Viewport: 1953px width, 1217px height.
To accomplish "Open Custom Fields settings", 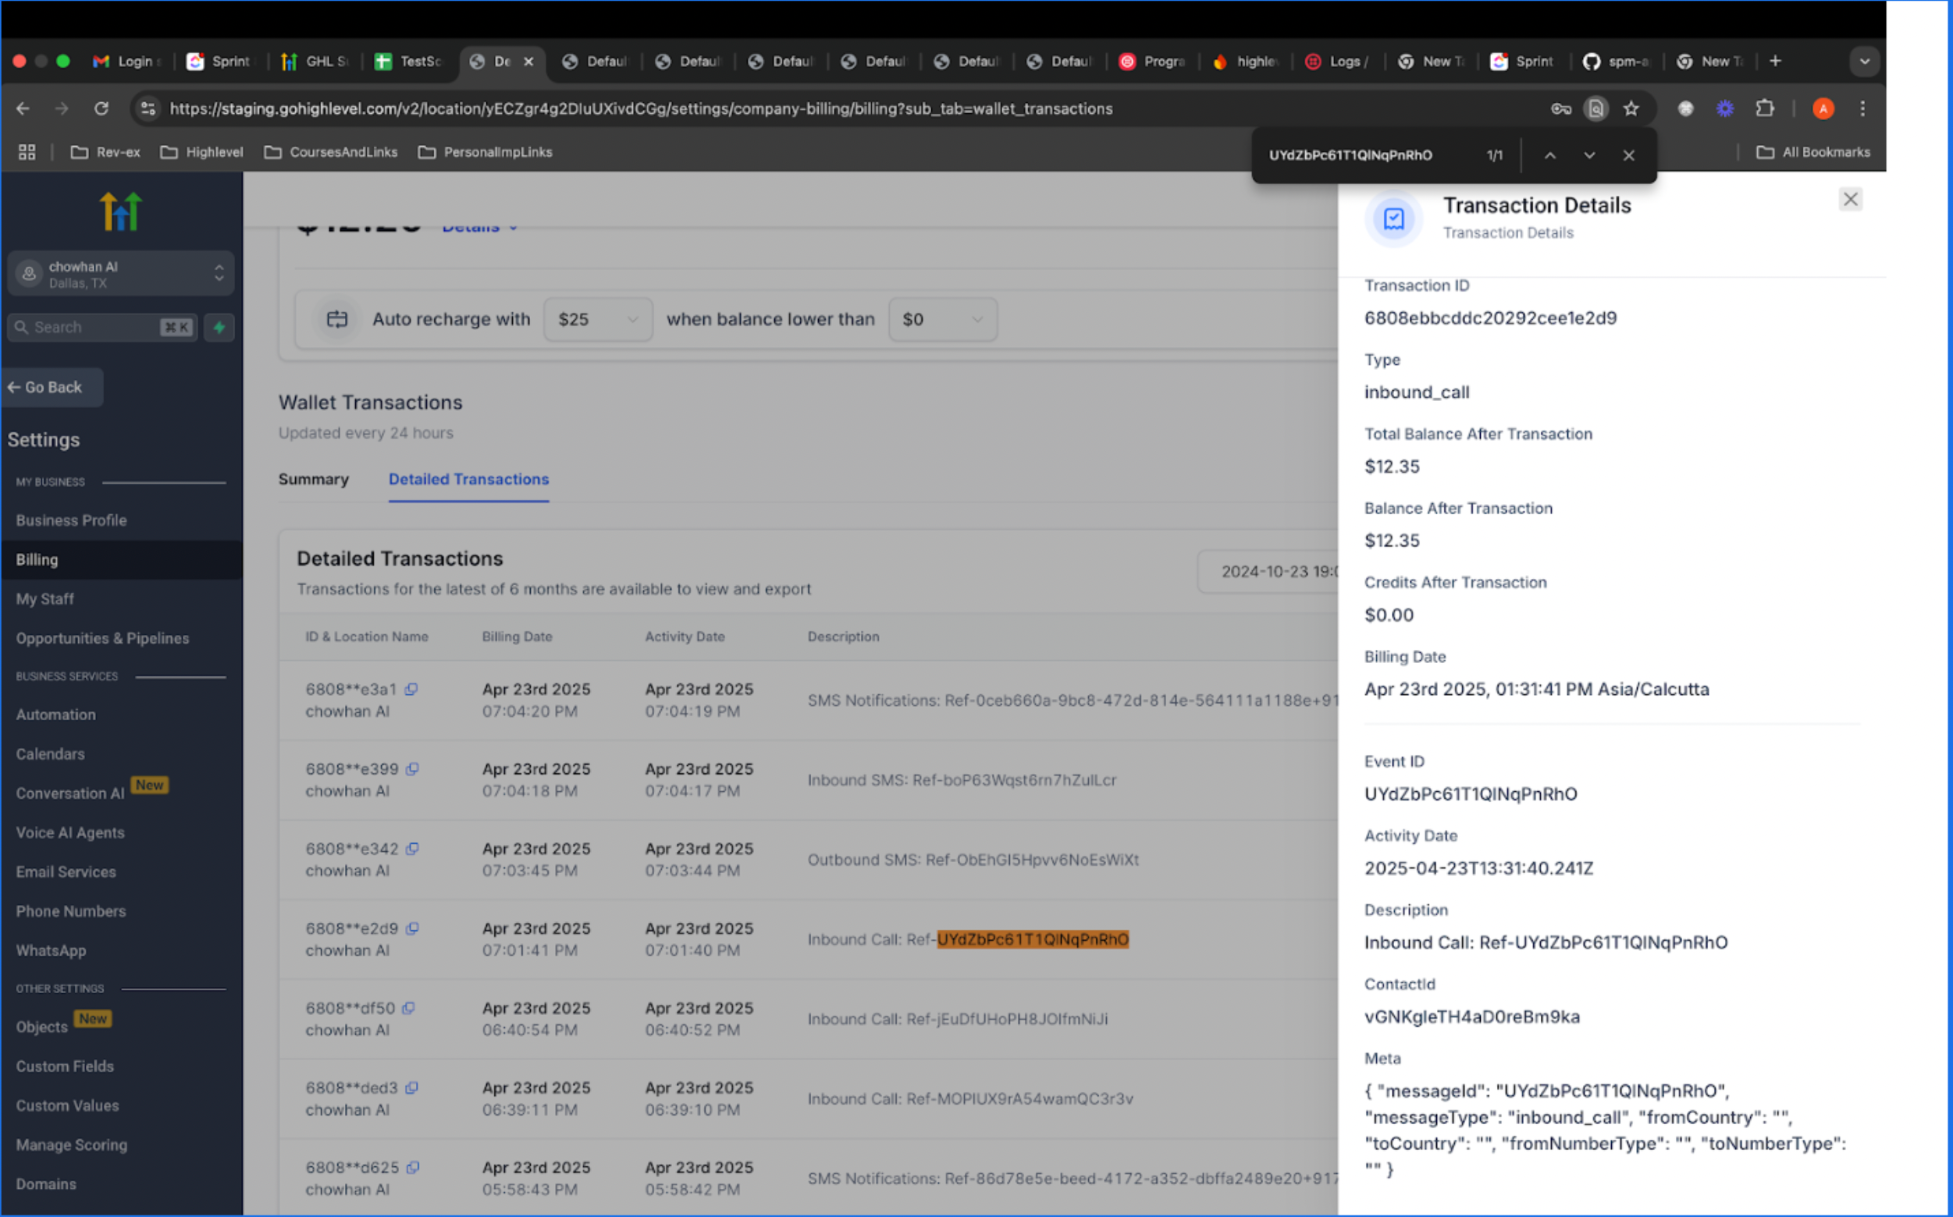I will [66, 1066].
